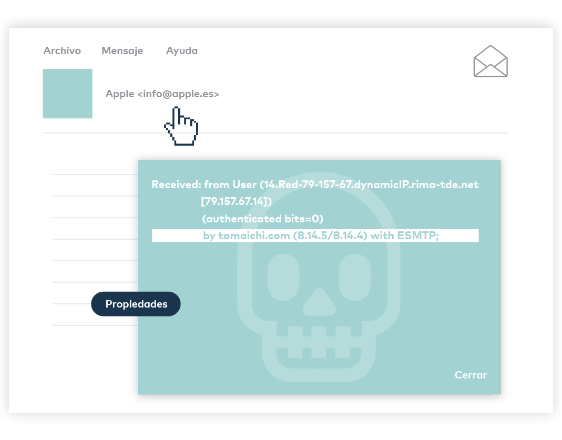Open the Ayuda menu

point(182,51)
